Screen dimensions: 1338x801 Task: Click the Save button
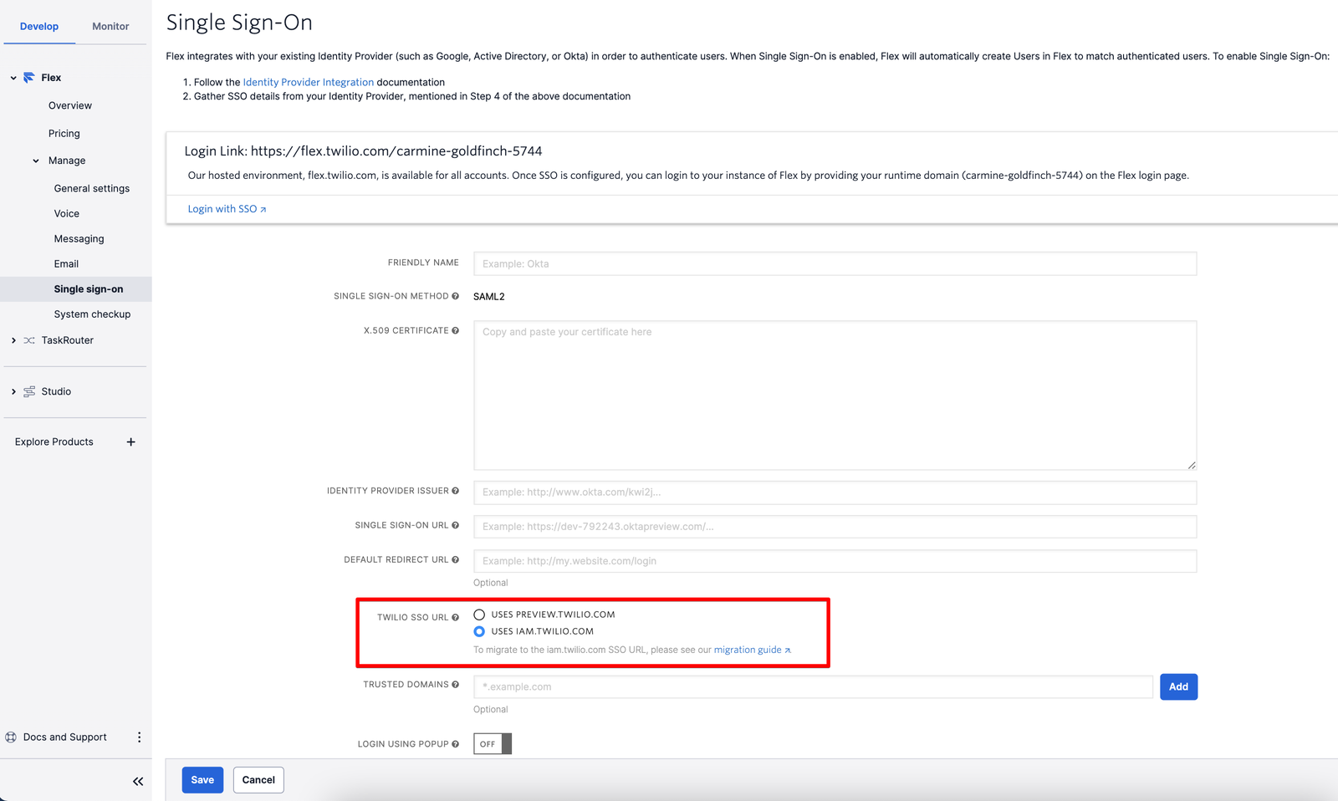202,779
